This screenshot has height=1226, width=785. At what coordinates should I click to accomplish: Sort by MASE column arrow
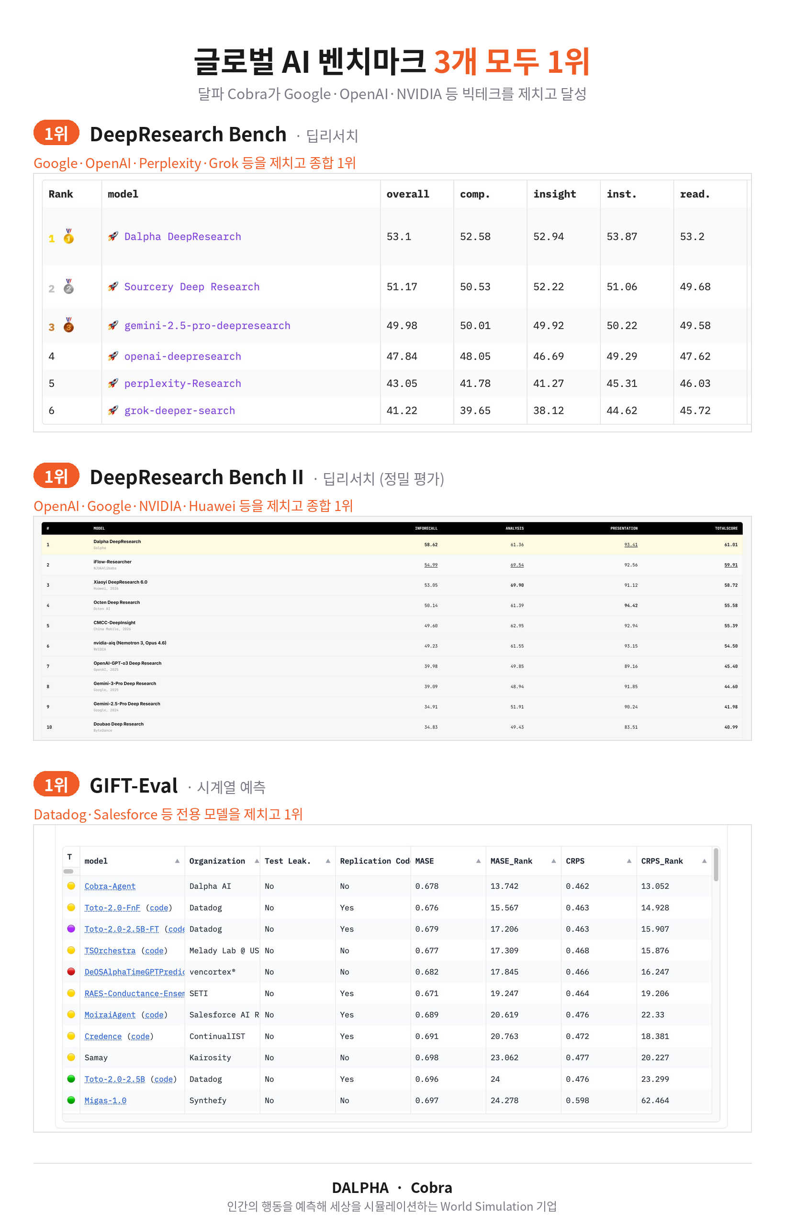pyautogui.click(x=478, y=861)
